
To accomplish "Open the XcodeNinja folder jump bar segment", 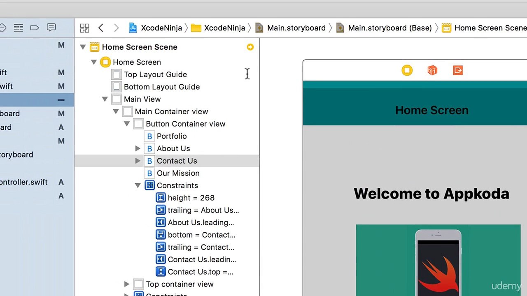I will tap(218, 28).
